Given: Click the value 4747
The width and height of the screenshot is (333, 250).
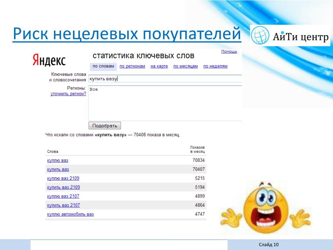Looking at the screenshot, I should 200,214.
